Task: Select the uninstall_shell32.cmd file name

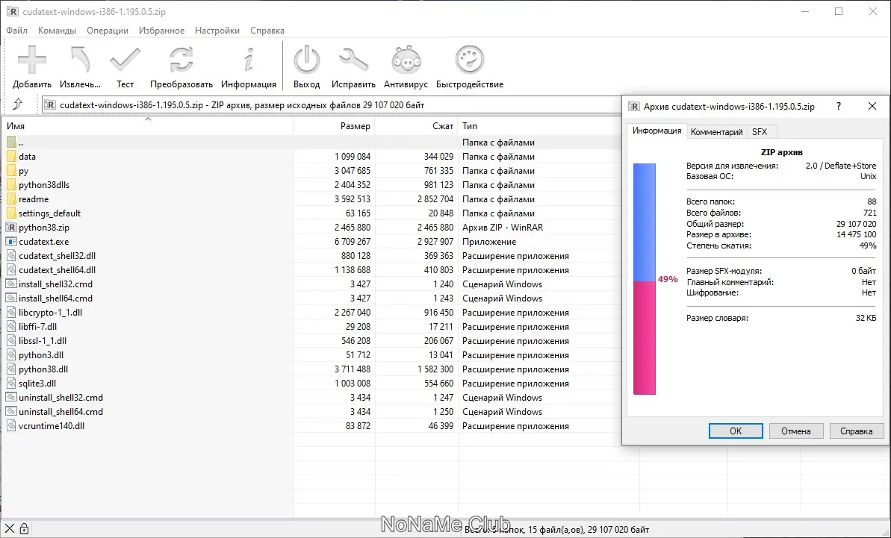Action: click(x=60, y=398)
